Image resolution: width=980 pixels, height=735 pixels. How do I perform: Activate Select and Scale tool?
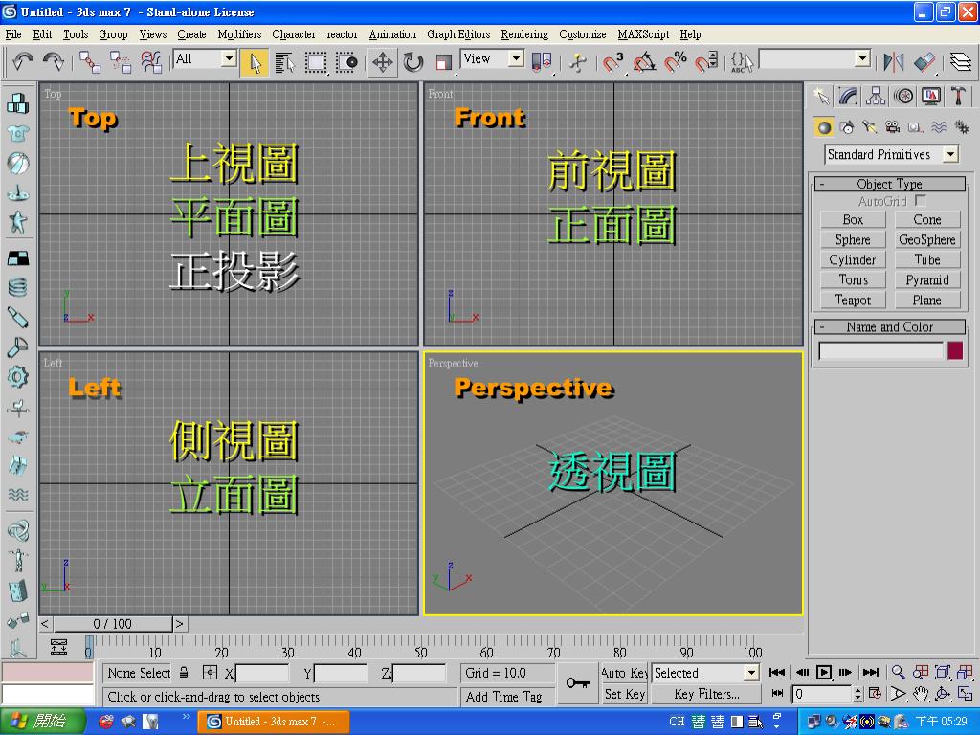coord(444,62)
